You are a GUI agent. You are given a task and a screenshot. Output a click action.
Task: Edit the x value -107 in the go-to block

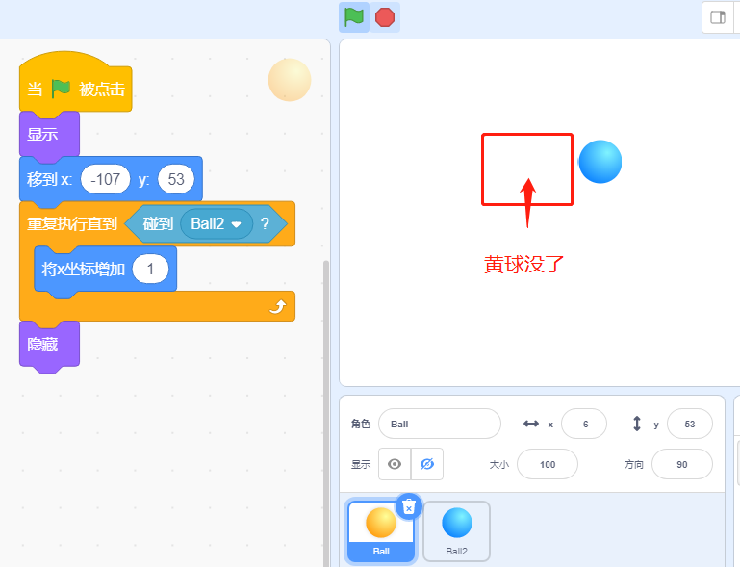[x=105, y=179]
